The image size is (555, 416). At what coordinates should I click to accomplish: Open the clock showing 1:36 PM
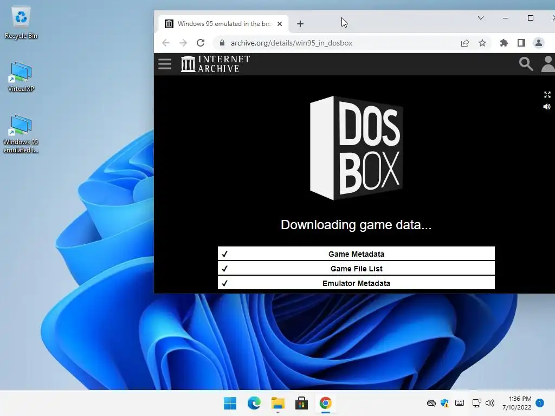point(517,403)
